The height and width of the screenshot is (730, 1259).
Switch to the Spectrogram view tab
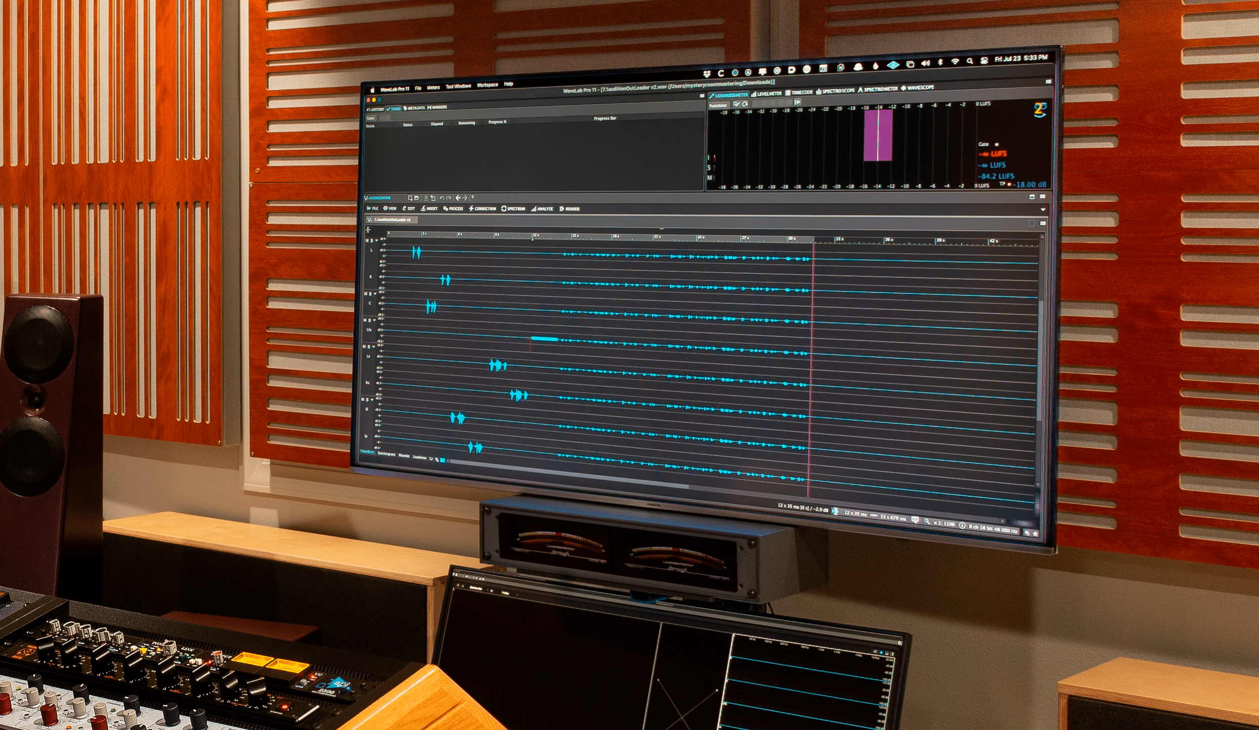click(386, 454)
